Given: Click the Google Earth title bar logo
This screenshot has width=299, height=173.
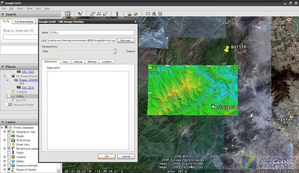Looking at the screenshot, I should (x=2, y=3).
